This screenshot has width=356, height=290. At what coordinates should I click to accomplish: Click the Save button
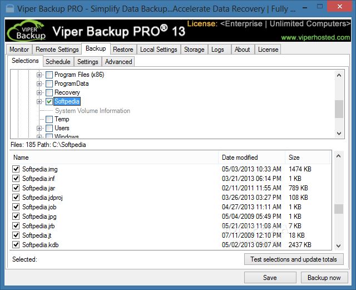click(x=270, y=278)
